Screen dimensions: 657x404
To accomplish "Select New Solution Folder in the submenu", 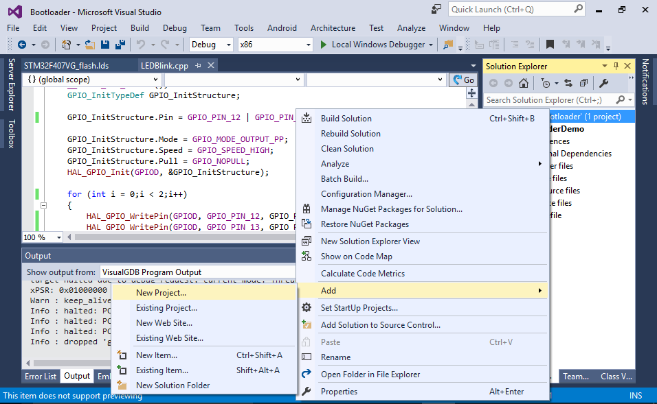I will point(205,385).
